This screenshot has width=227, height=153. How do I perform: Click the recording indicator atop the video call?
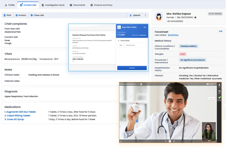coord(208,84)
